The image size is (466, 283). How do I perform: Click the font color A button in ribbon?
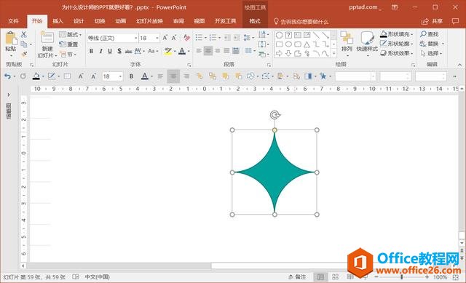[182, 51]
